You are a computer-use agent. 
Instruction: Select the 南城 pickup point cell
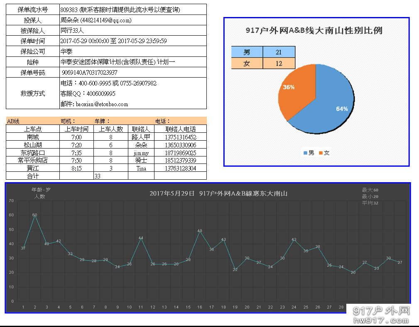tap(32, 137)
